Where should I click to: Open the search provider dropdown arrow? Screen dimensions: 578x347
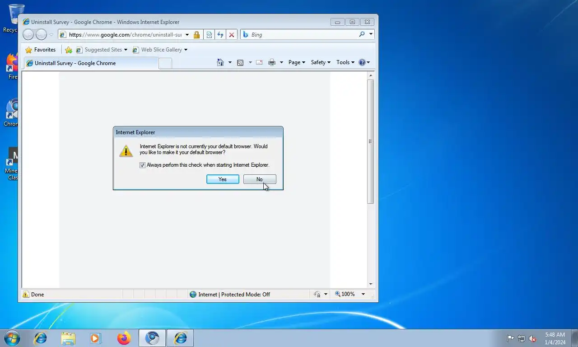tap(371, 34)
